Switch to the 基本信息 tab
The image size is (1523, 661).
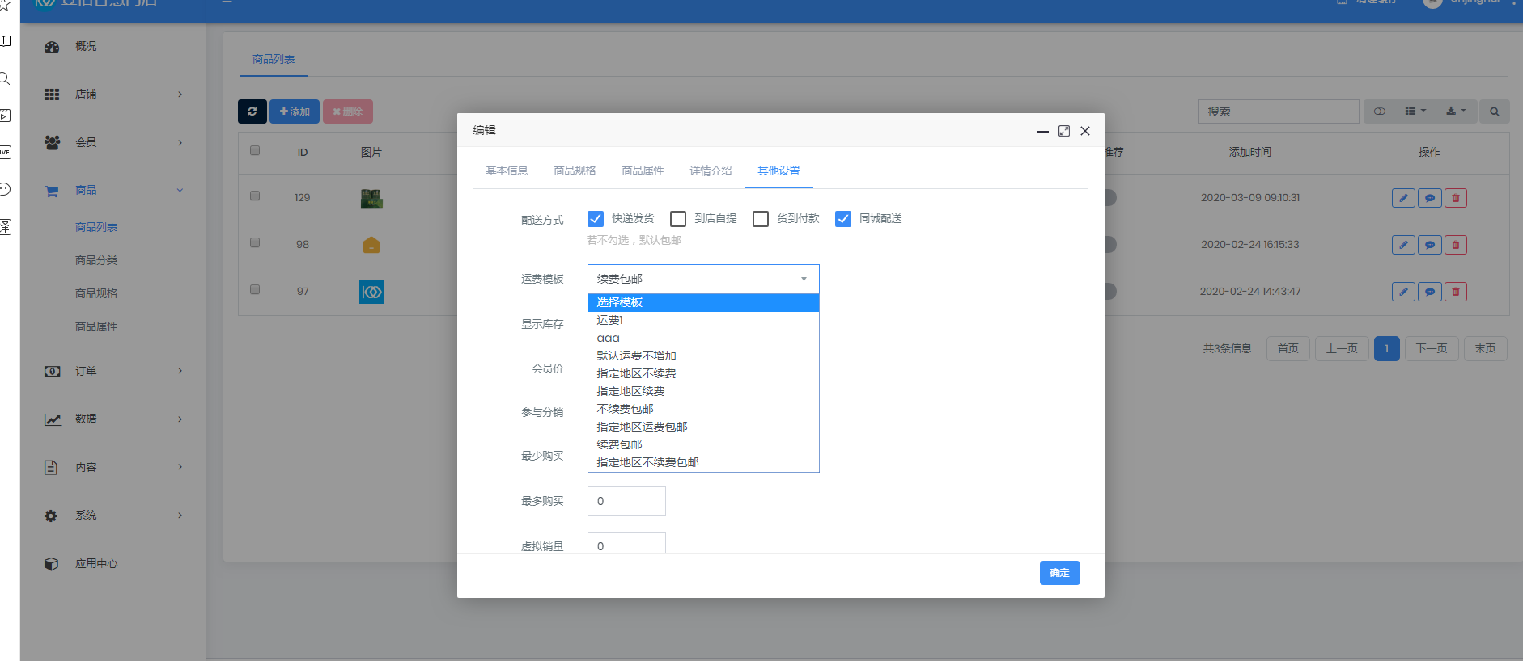pos(507,171)
